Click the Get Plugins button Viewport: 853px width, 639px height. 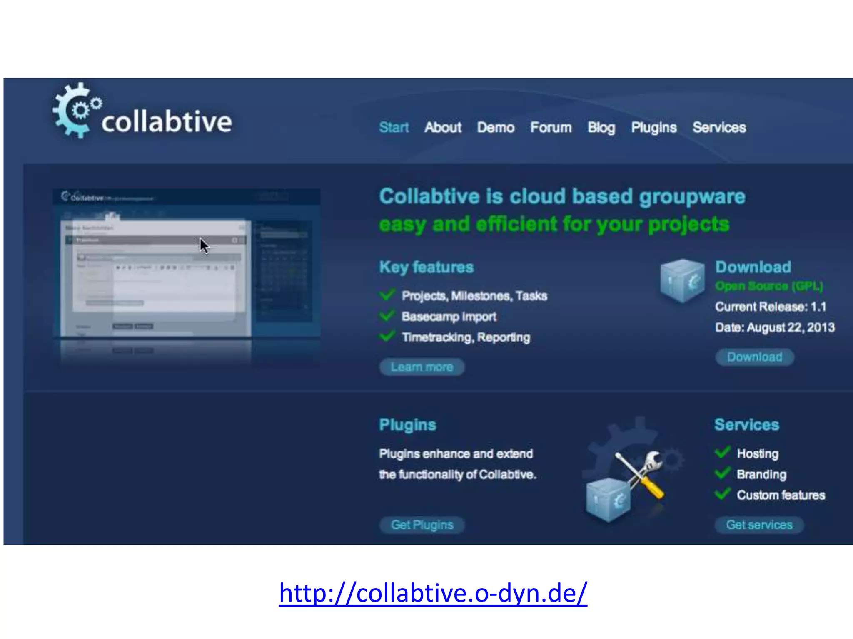coord(422,525)
